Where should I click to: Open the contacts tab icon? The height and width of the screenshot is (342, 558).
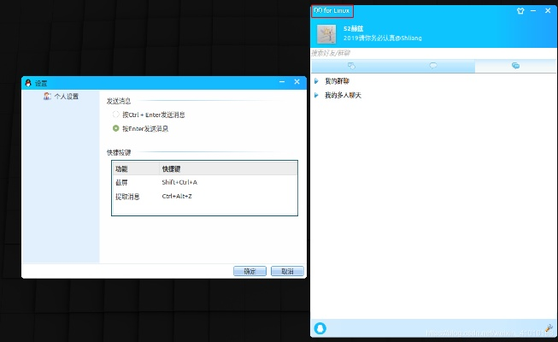click(x=350, y=66)
